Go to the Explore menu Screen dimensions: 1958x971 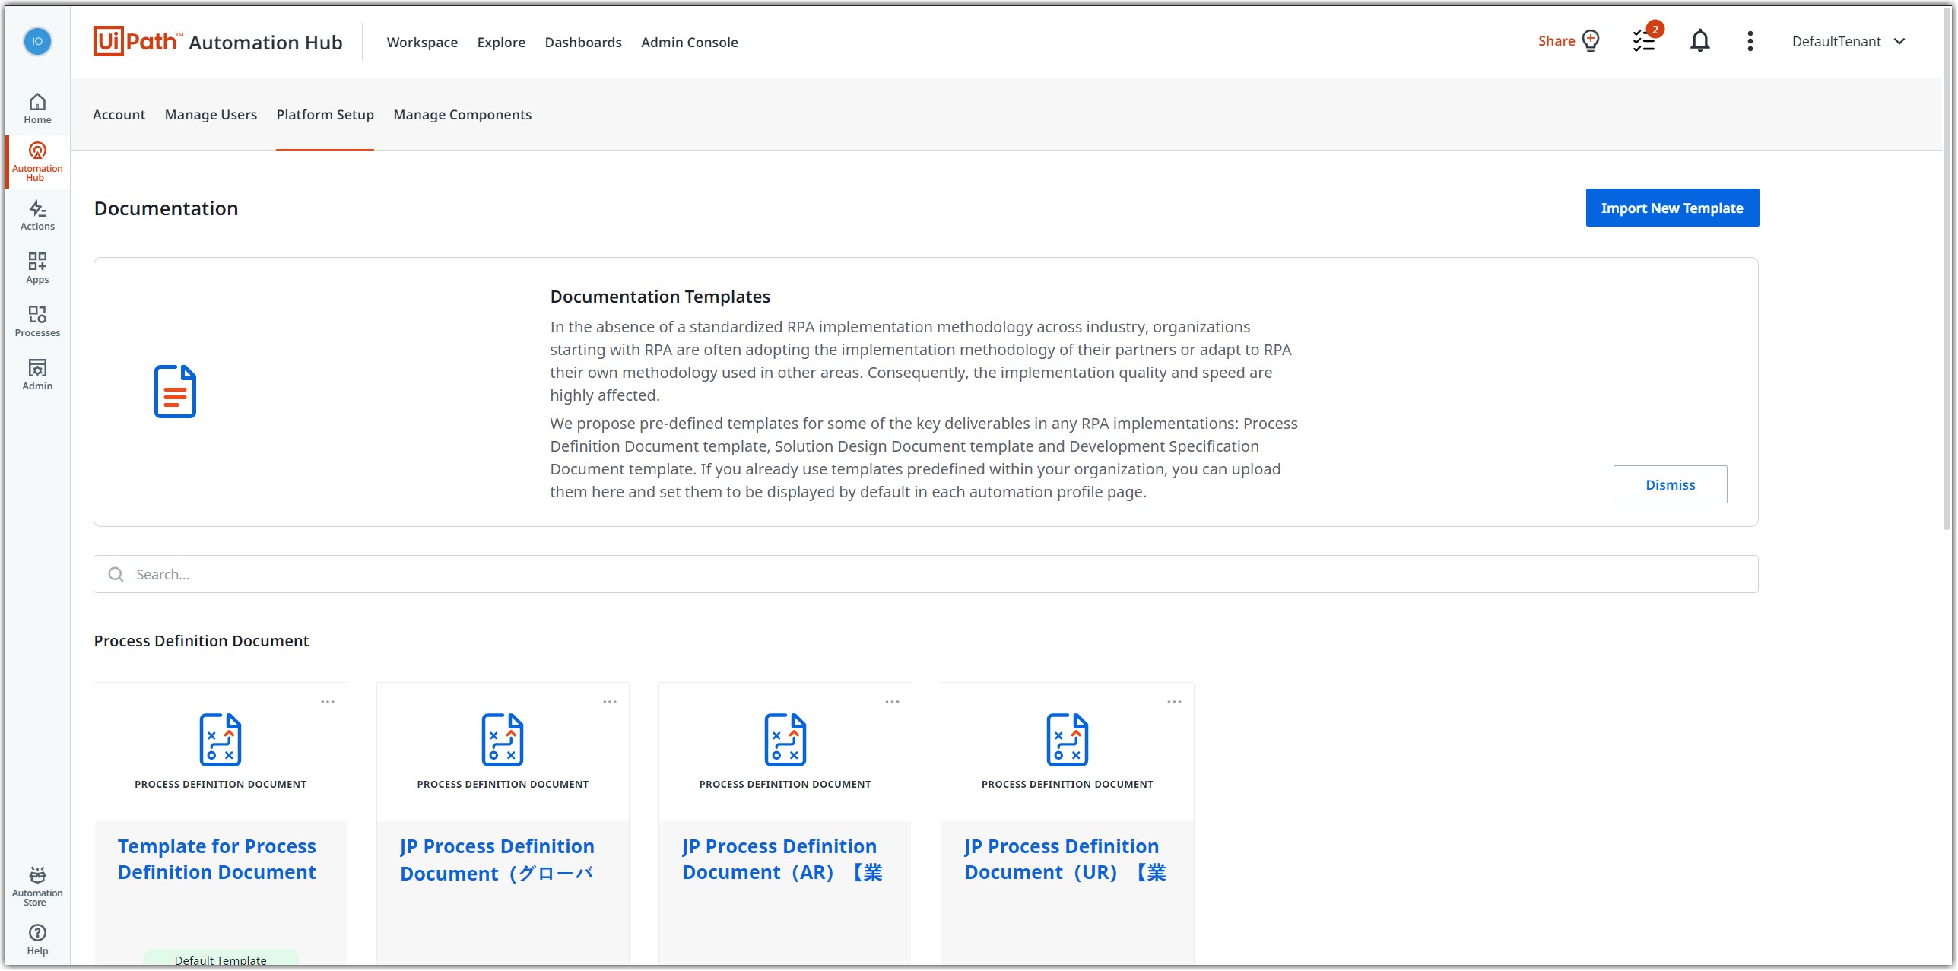pyautogui.click(x=501, y=43)
